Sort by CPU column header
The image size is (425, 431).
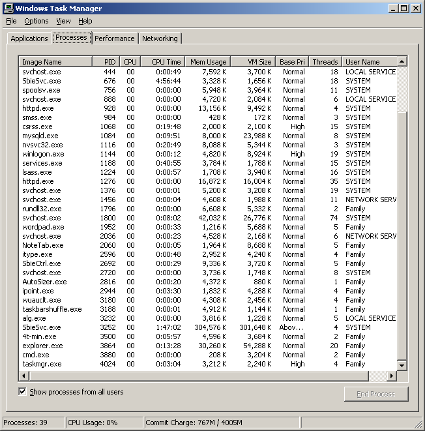click(x=130, y=62)
